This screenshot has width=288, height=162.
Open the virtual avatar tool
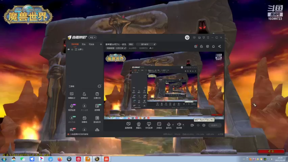pos(72,120)
